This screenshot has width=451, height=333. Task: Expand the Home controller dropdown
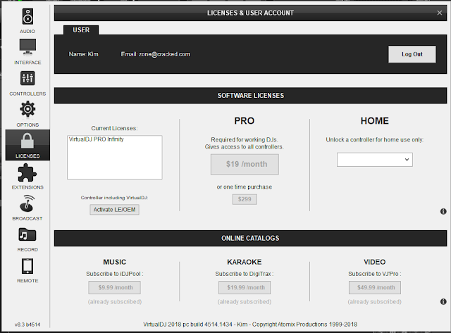[x=374, y=160]
